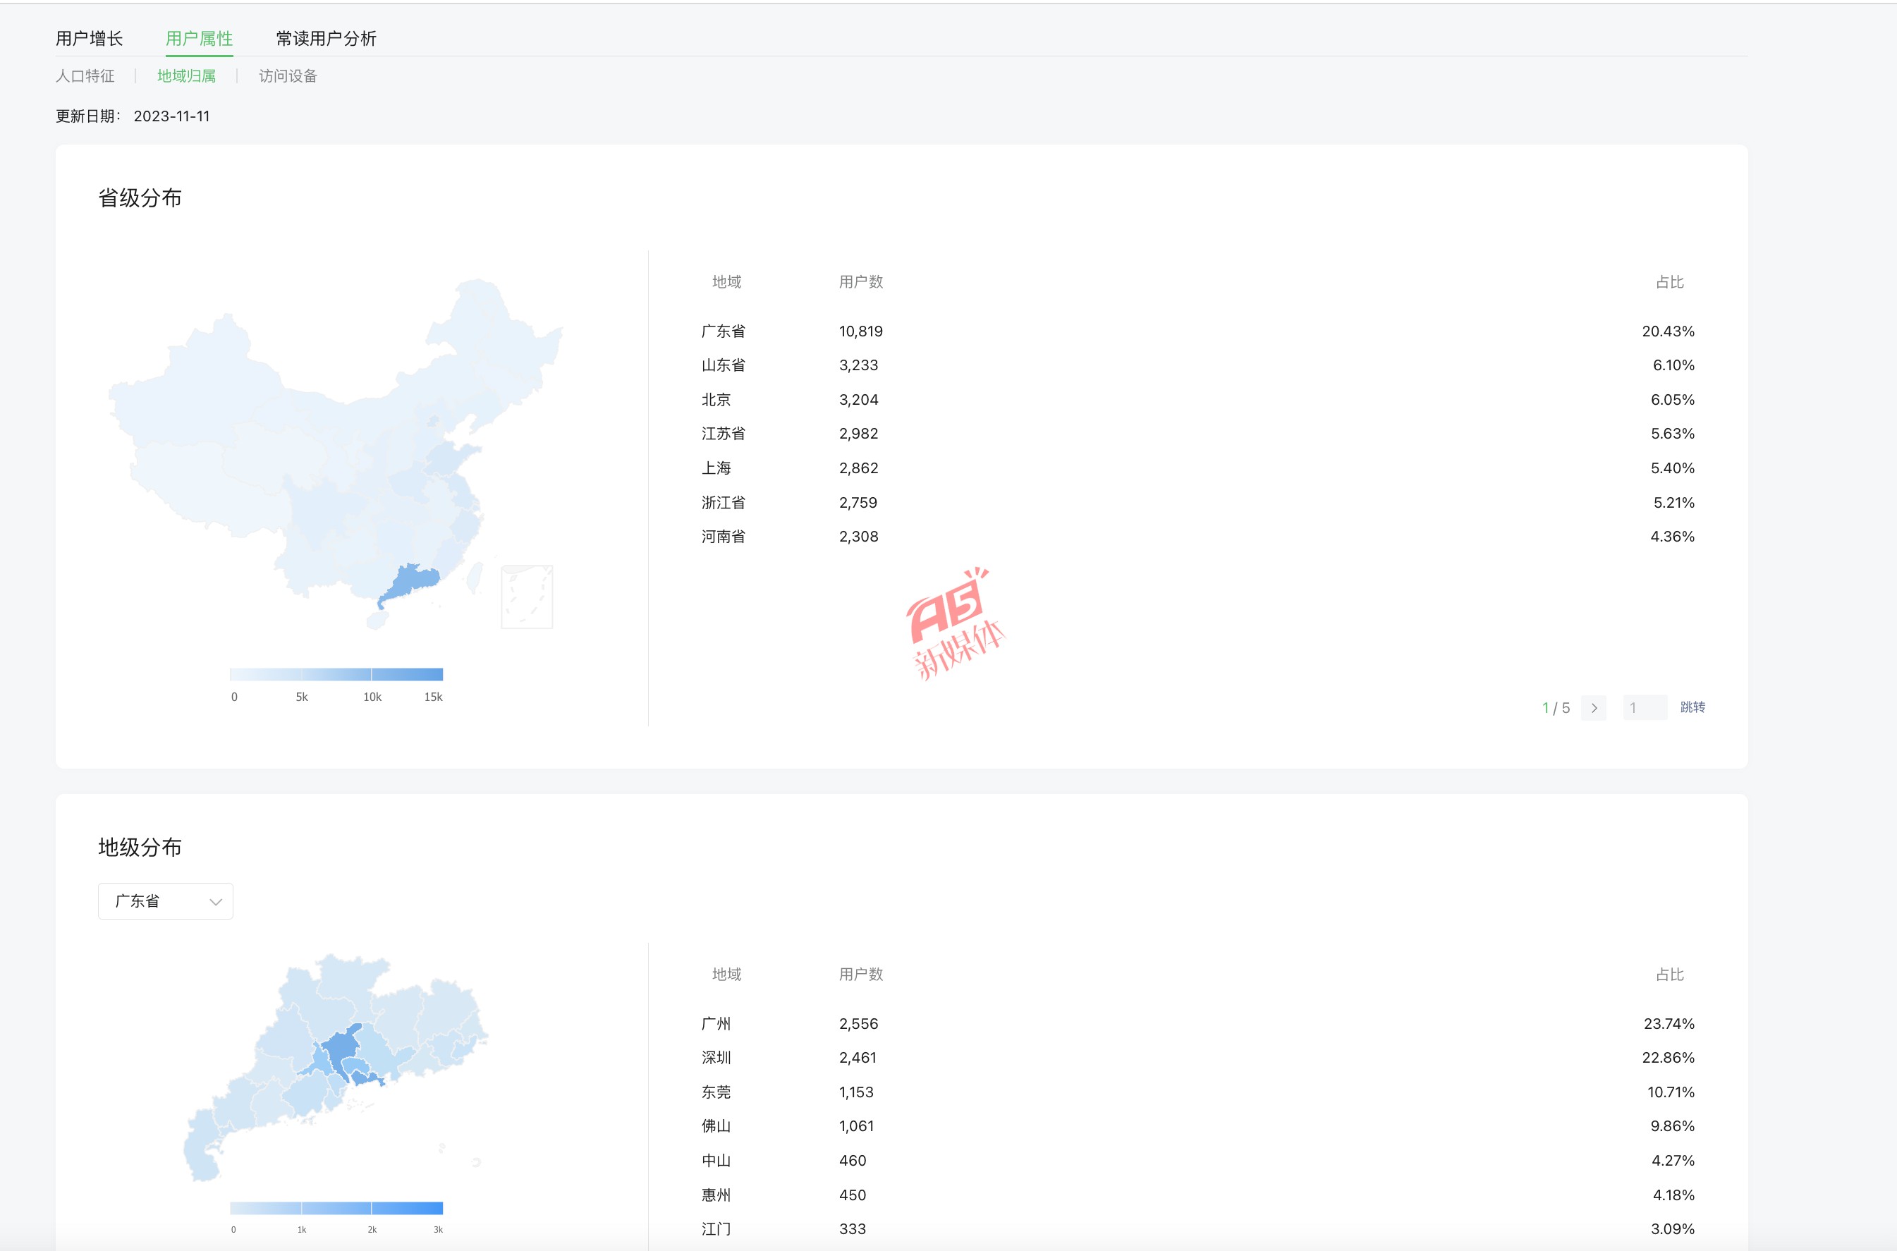Select the 江门 city row
The height and width of the screenshot is (1251, 1897).
tap(1197, 1229)
